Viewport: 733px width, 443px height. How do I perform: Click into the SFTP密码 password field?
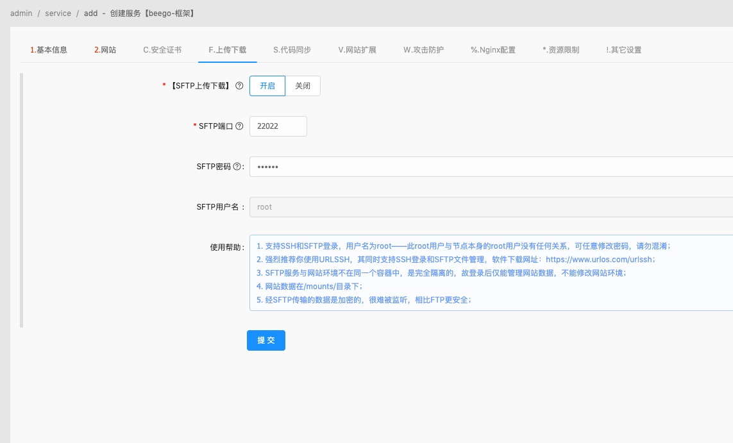click(x=491, y=167)
